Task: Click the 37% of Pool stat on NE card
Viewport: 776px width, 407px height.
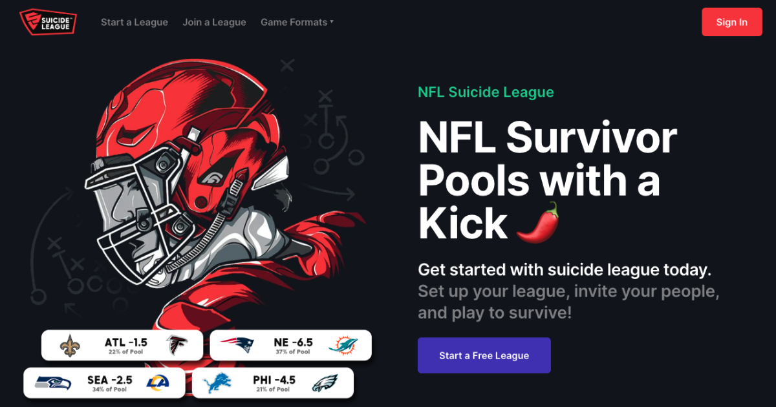Action: tap(292, 352)
